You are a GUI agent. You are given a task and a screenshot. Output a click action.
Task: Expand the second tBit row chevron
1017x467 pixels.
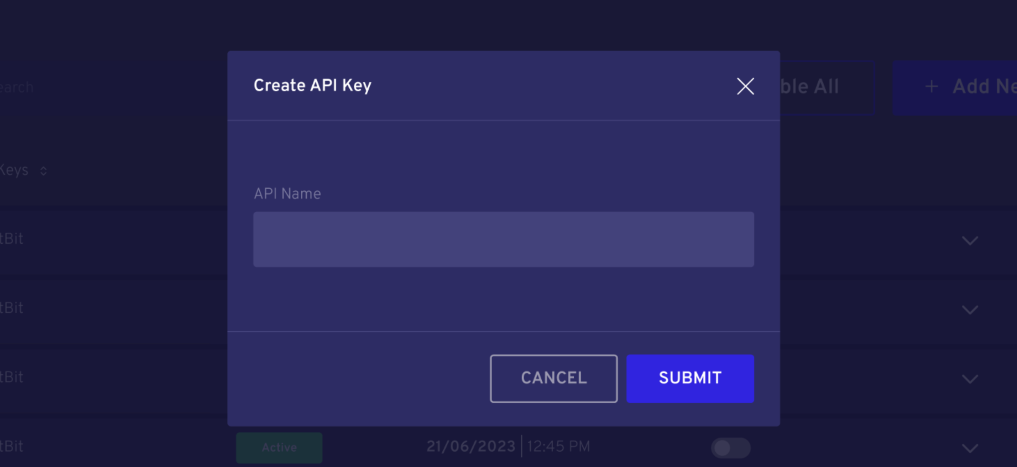pos(970,309)
